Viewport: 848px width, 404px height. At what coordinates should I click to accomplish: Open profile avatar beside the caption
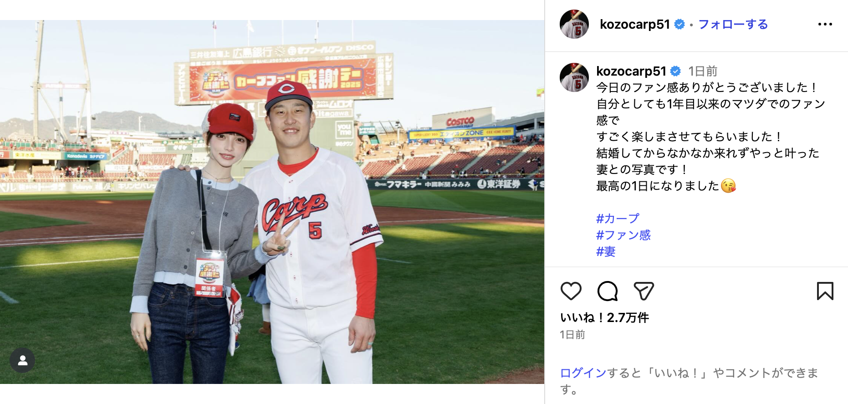point(574,77)
